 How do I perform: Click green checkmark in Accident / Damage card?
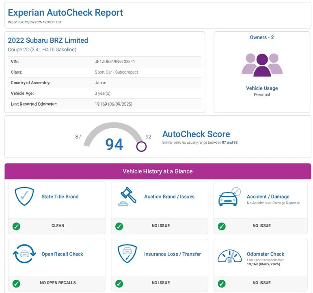click(x=222, y=226)
